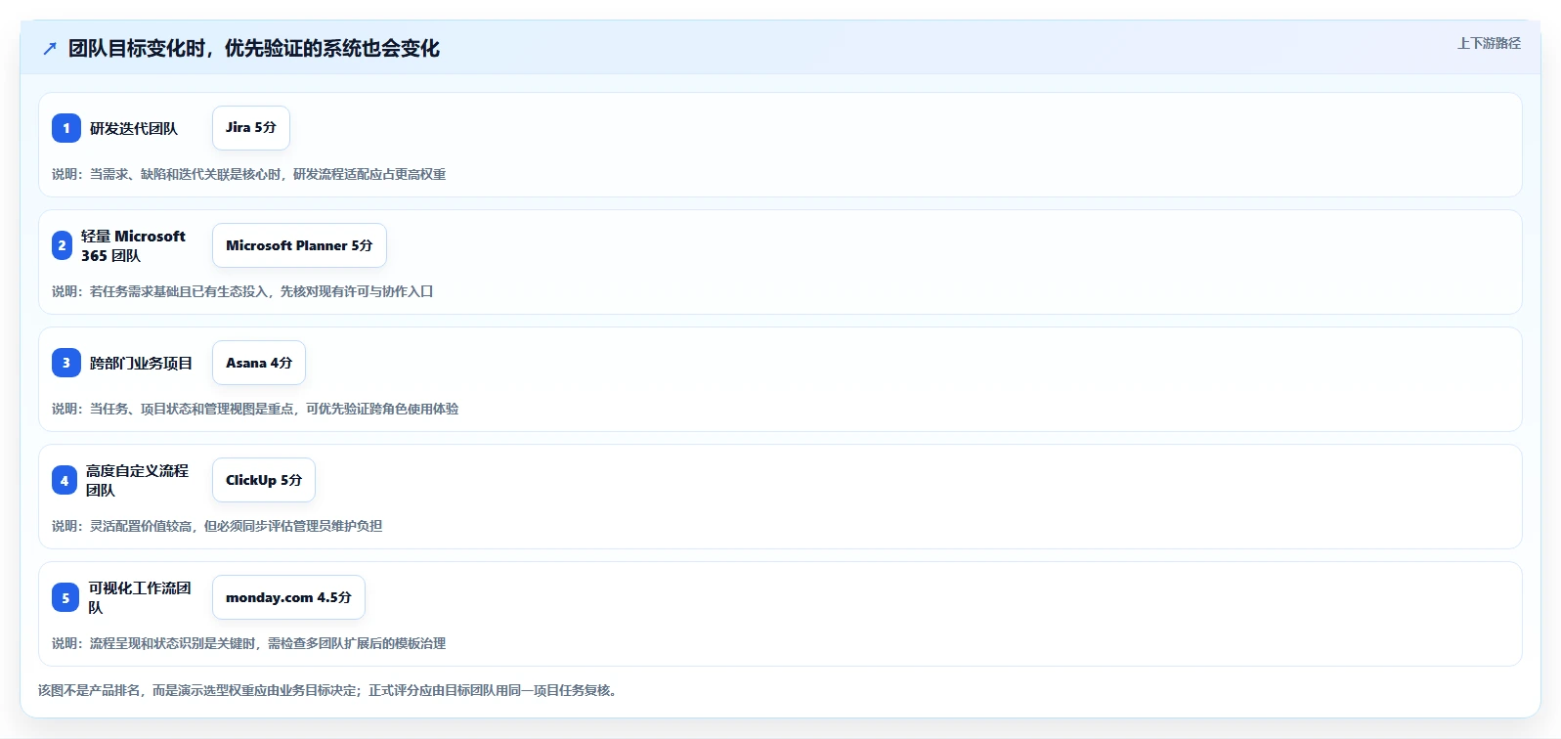Click the note starting 说明：灵活配置价值较高
Viewport: 1561px width, 739px height.
point(217,526)
